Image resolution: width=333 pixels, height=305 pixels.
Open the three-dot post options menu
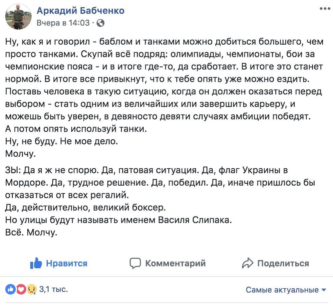tap(325, 9)
